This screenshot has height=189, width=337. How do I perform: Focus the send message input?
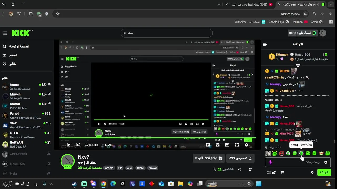tap(298, 162)
